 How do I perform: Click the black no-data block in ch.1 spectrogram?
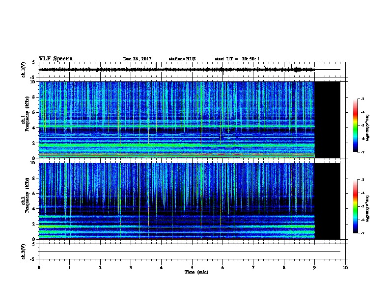pos(327,120)
